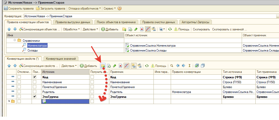Screen dimensions: 279x120
Task: Uncheck the search flag for Код
Action: click(35, 77)
